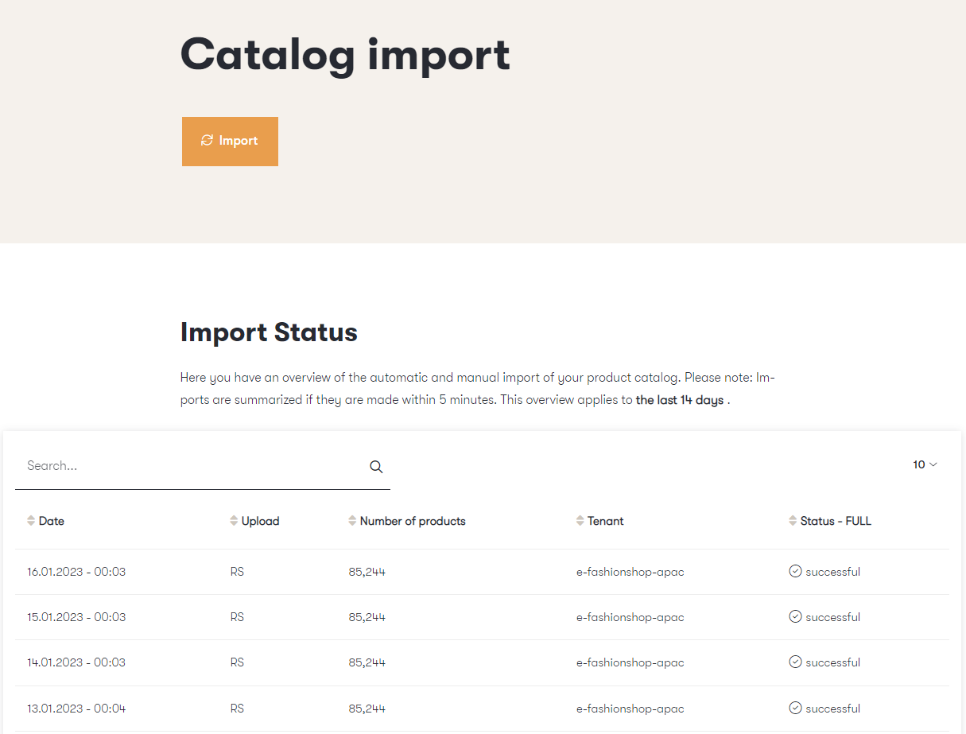Click tenant e-fashionshop-apac in 16.01.2023 row
The image size is (966, 734).
[630, 572]
